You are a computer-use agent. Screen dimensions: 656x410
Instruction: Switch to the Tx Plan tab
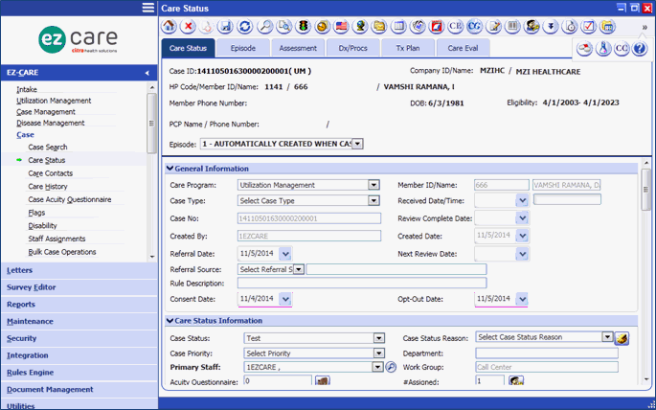coord(408,47)
